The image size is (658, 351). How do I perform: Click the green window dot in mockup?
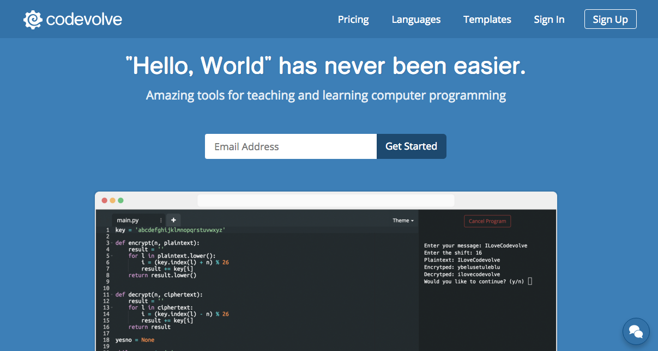pyautogui.click(x=121, y=200)
